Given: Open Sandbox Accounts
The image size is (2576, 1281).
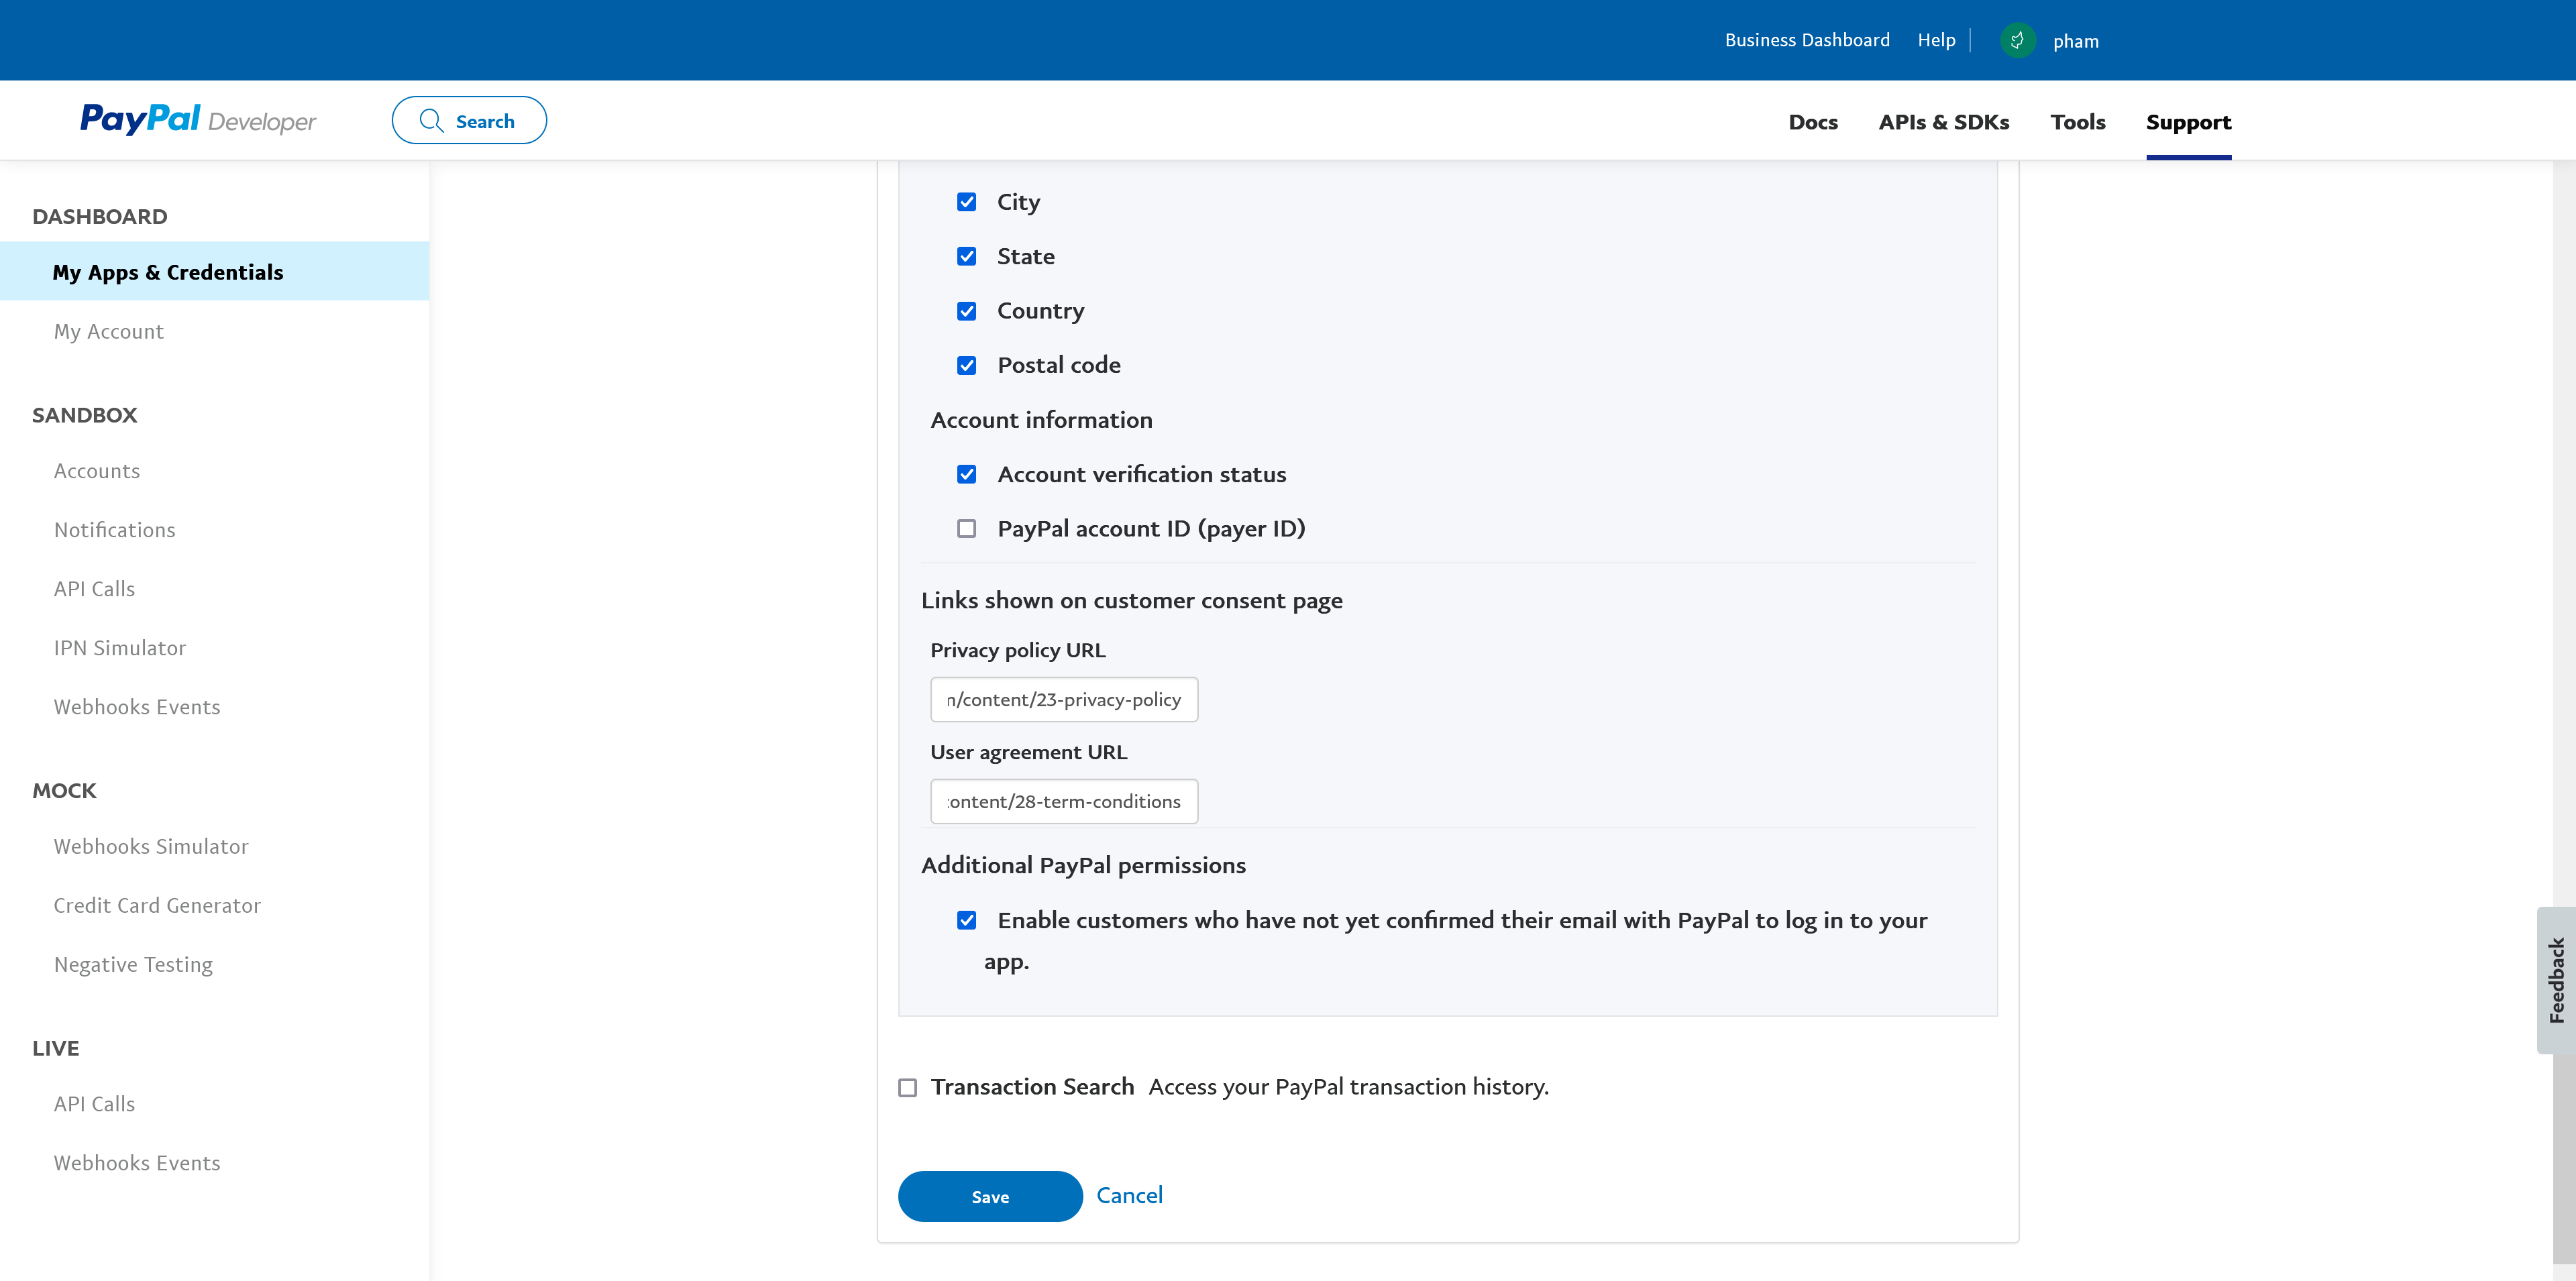Looking at the screenshot, I should coord(96,471).
